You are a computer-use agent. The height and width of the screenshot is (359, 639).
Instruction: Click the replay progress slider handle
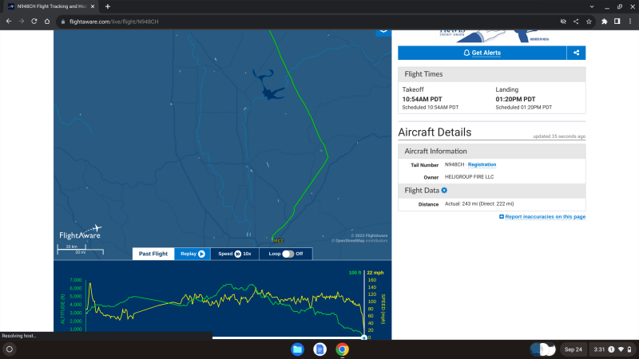pos(364,337)
